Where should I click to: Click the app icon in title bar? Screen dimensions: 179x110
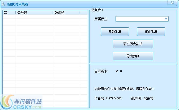pyautogui.click(x=3, y=4)
